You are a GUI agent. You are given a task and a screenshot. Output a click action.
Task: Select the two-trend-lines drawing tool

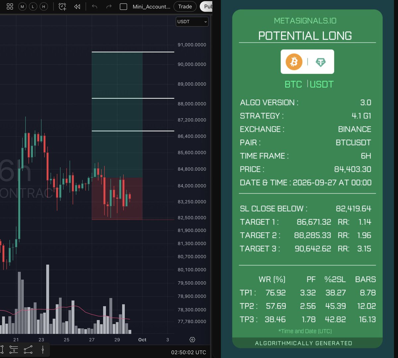click(28, 349)
